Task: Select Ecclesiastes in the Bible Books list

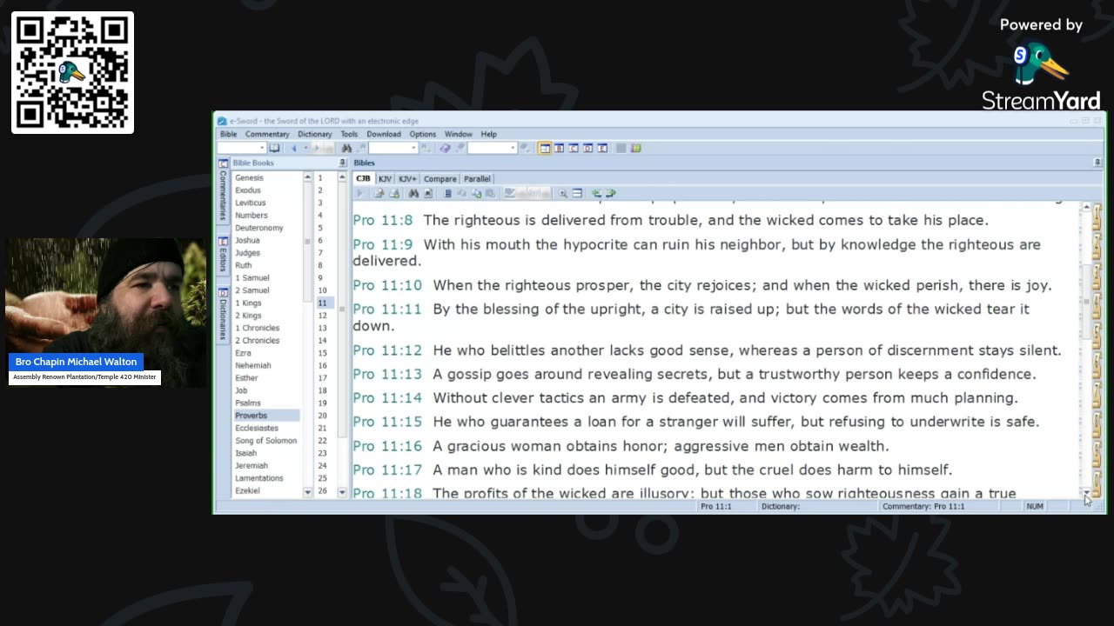Action: tap(257, 428)
